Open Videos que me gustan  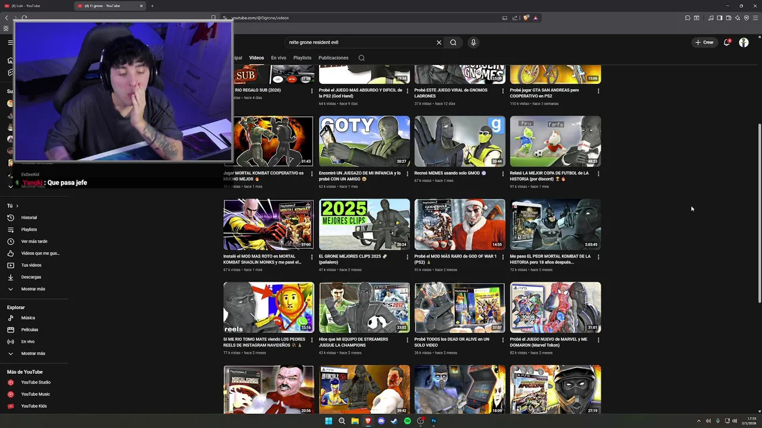click(x=40, y=253)
